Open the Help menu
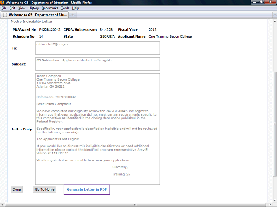 (75, 8)
